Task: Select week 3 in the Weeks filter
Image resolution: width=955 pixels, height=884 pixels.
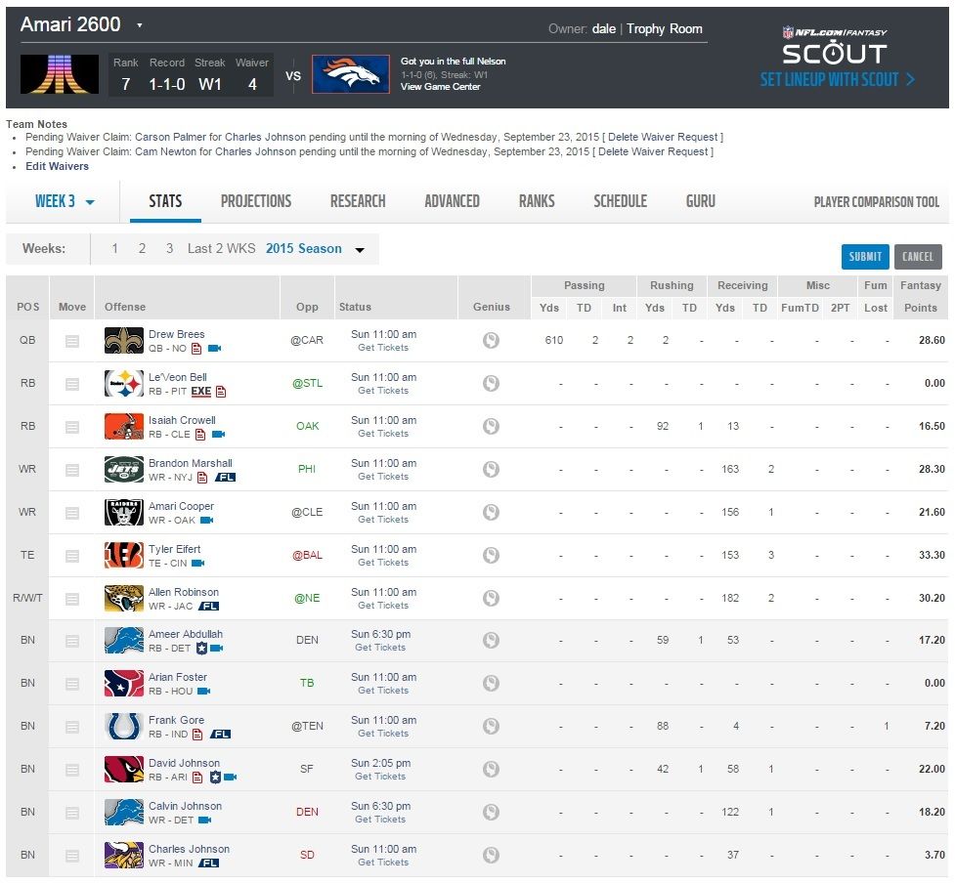Action: coord(169,248)
